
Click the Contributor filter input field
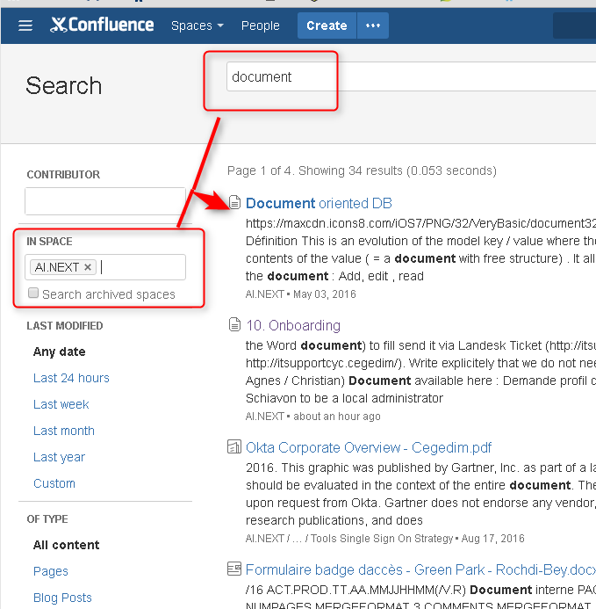coord(105,201)
